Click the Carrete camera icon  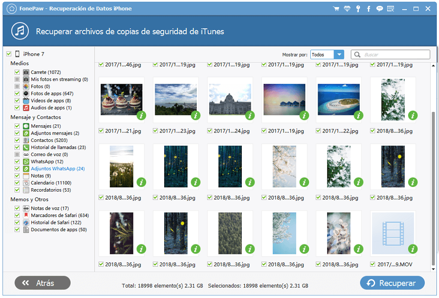26,72
